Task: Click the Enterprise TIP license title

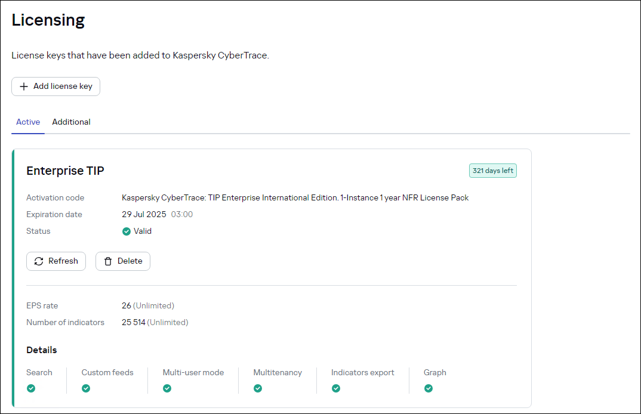Action: click(x=64, y=171)
